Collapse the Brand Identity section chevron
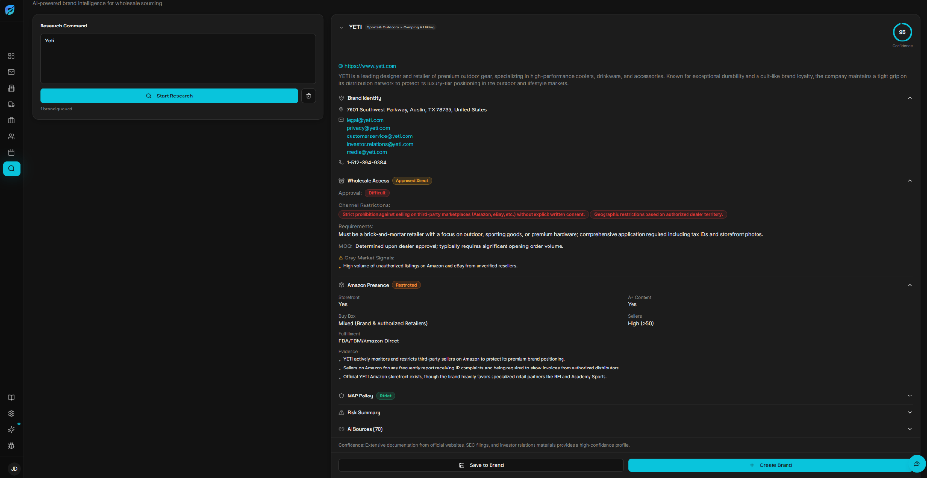Image resolution: width=927 pixels, height=478 pixels. click(910, 98)
